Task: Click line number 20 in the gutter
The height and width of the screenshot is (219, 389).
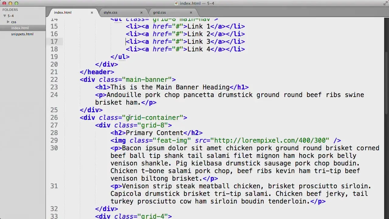Action: coord(54,64)
